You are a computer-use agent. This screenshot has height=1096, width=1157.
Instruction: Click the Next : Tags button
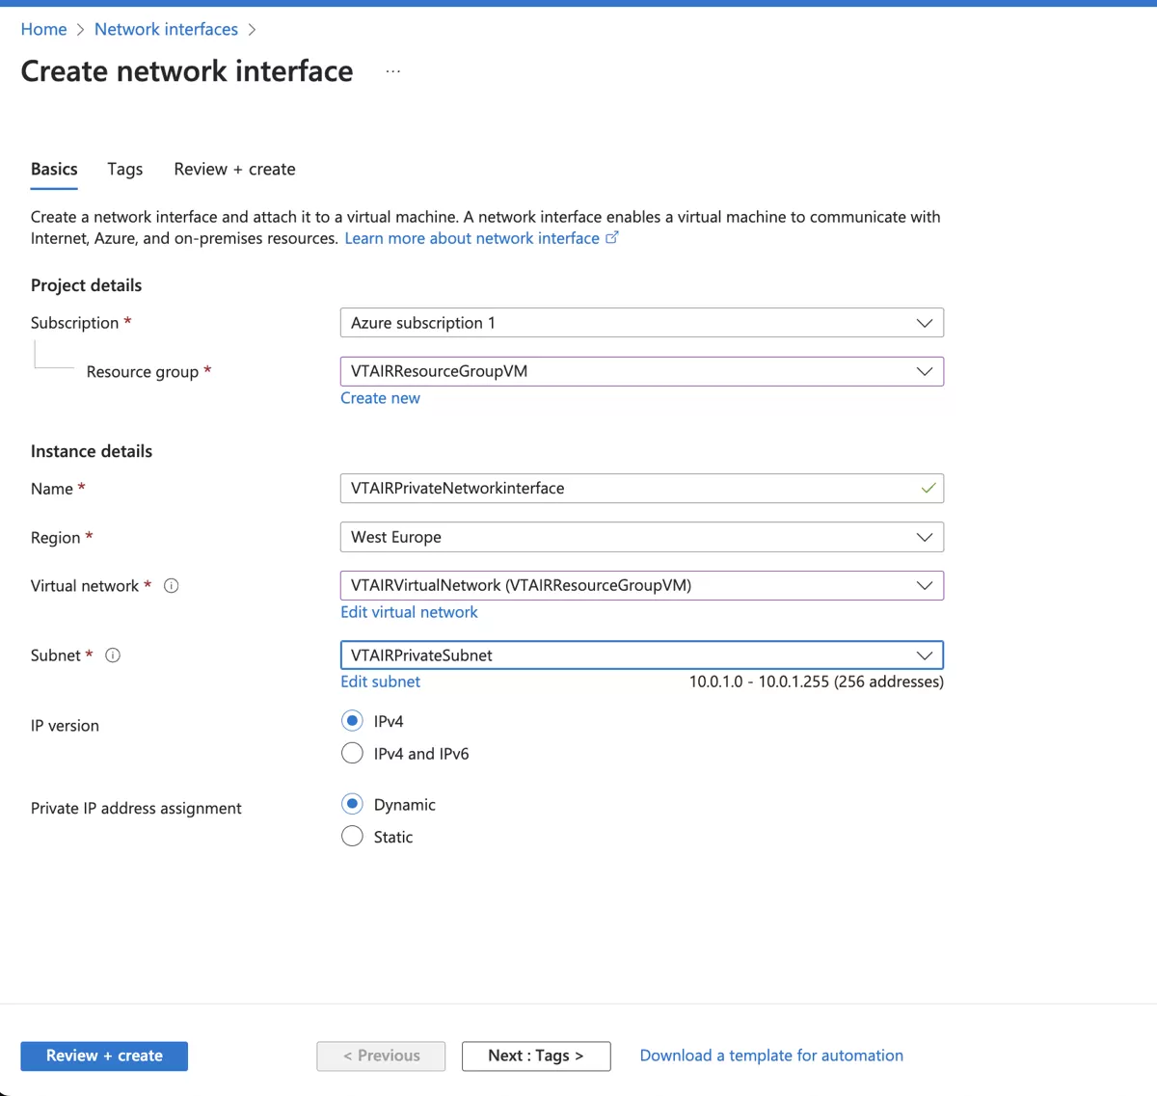click(536, 1056)
